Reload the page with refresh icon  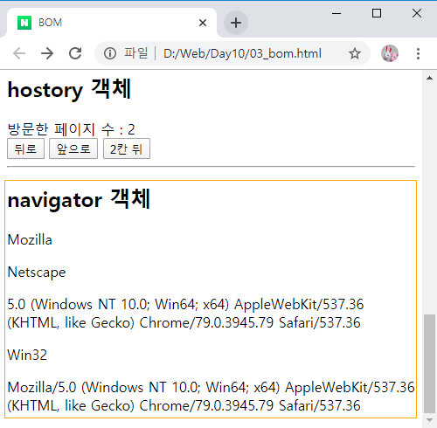pos(75,53)
